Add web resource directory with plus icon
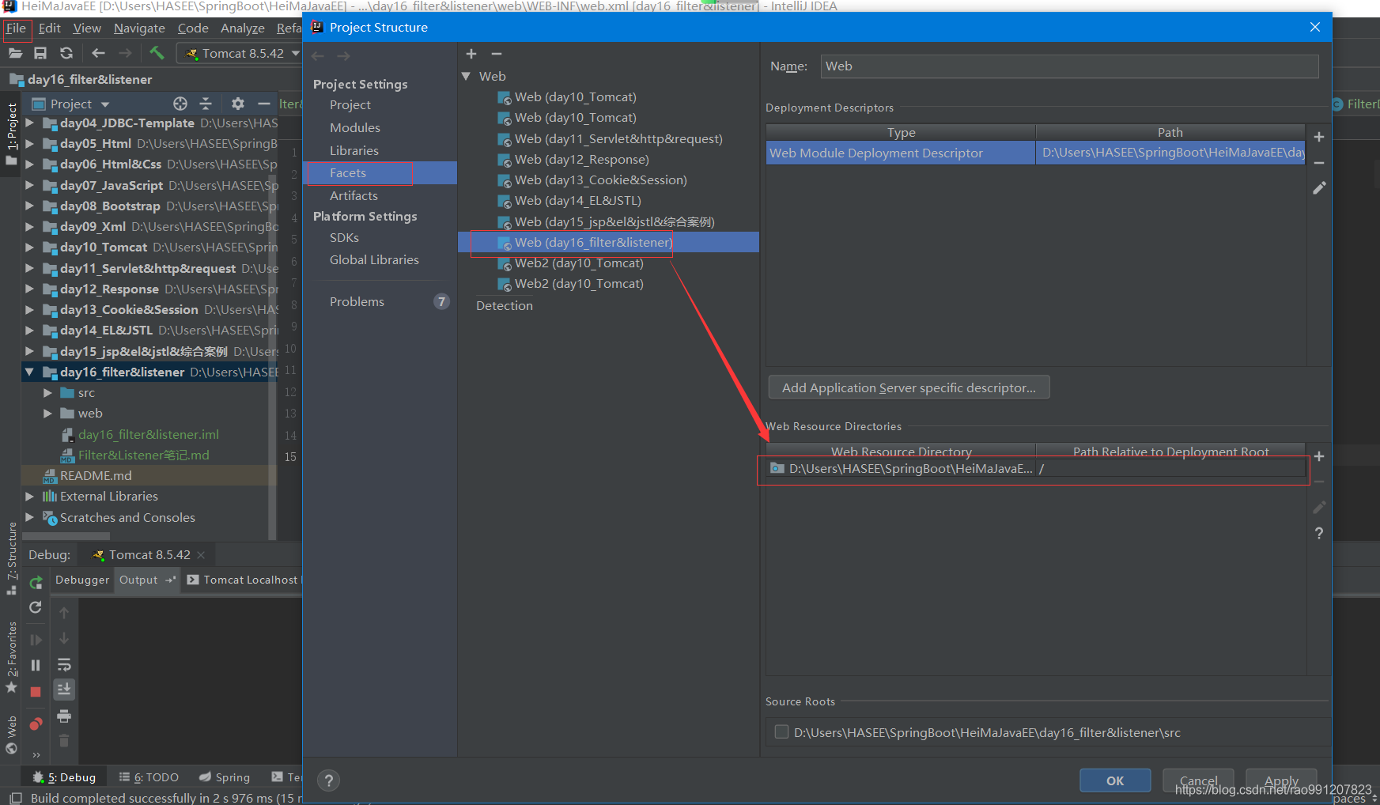This screenshot has width=1380, height=805. click(x=1319, y=456)
